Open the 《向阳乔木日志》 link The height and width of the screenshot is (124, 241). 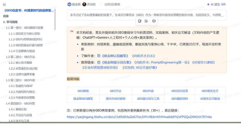tap(144, 56)
